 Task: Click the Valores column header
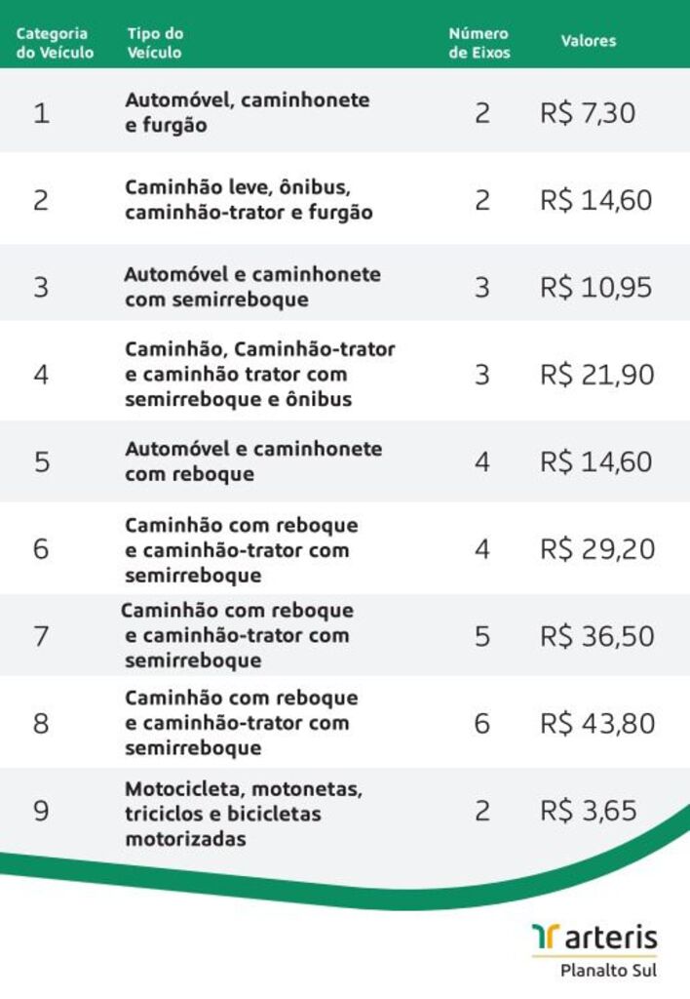[x=589, y=41]
